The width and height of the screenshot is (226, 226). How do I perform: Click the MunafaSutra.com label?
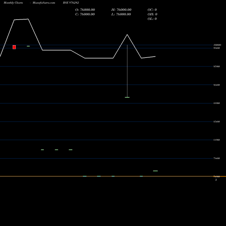coord(44,3)
